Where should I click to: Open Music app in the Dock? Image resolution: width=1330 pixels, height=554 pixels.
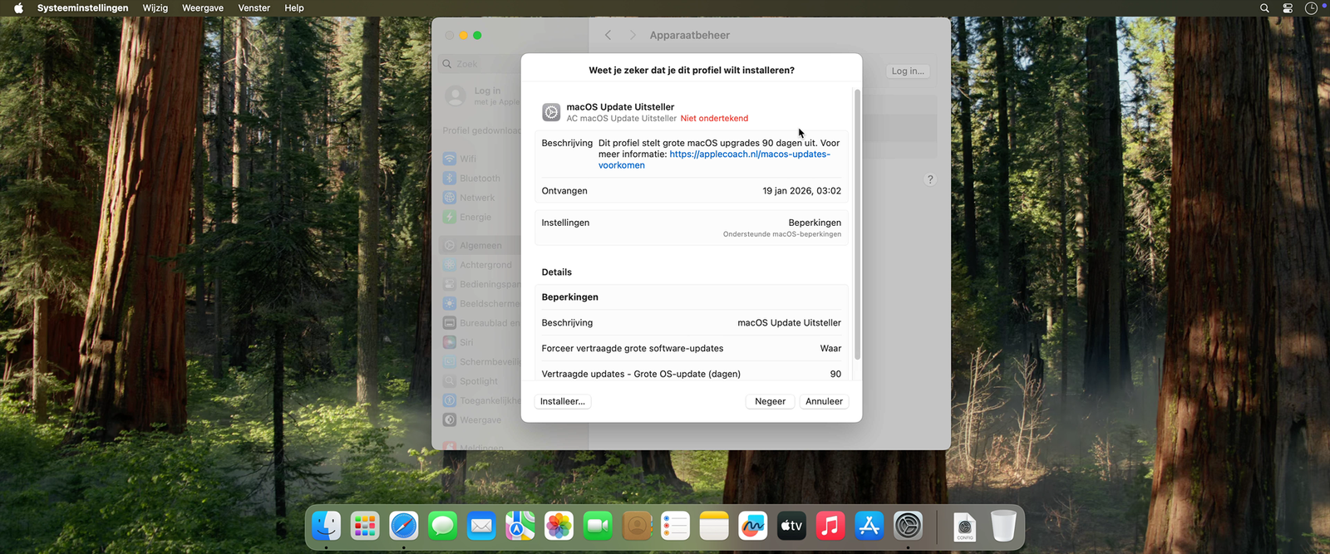(x=830, y=526)
